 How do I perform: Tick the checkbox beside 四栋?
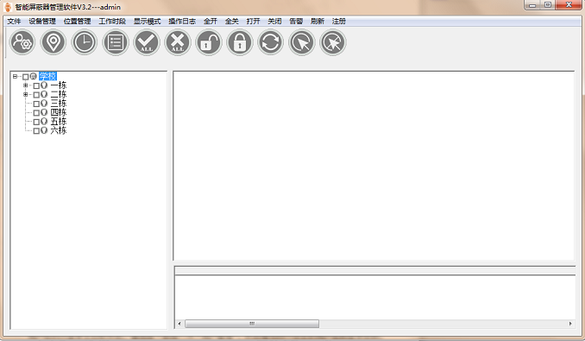tap(36, 113)
